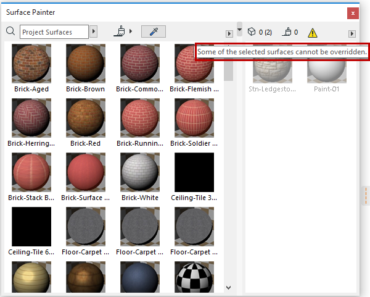
Task: Open the right panel flyout arrow
Action: [352, 33]
